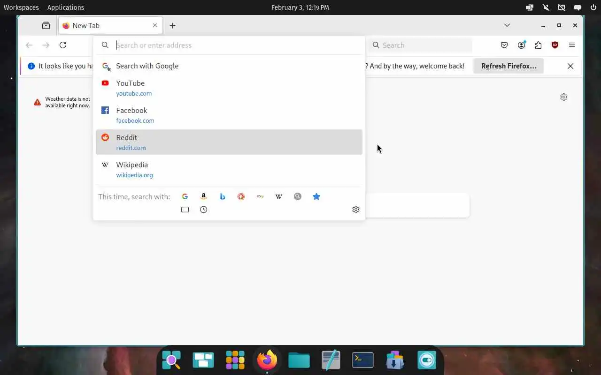
Task: Open the YouTube suggestion row
Action: 229,88
